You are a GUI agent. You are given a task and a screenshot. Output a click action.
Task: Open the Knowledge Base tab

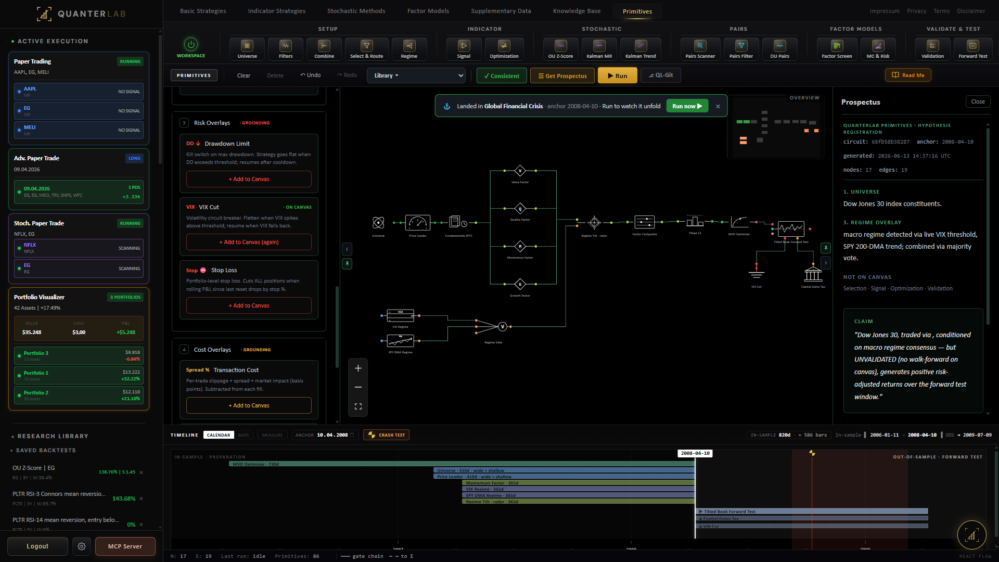[x=577, y=11]
